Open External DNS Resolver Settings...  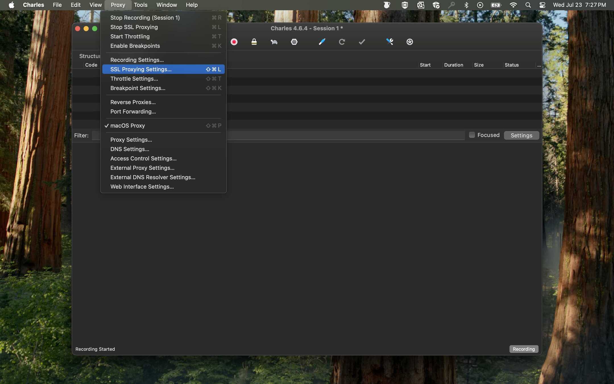[163, 177]
